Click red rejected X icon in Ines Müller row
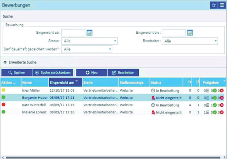The width and height of the screenshot is (227, 159). point(222,90)
